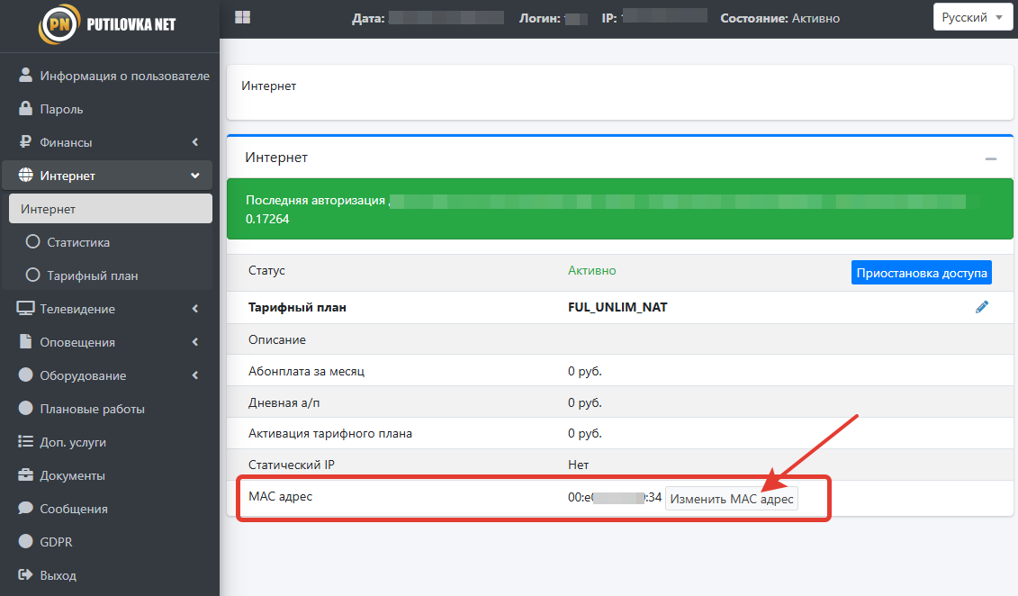Click the Активно status value

591,270
